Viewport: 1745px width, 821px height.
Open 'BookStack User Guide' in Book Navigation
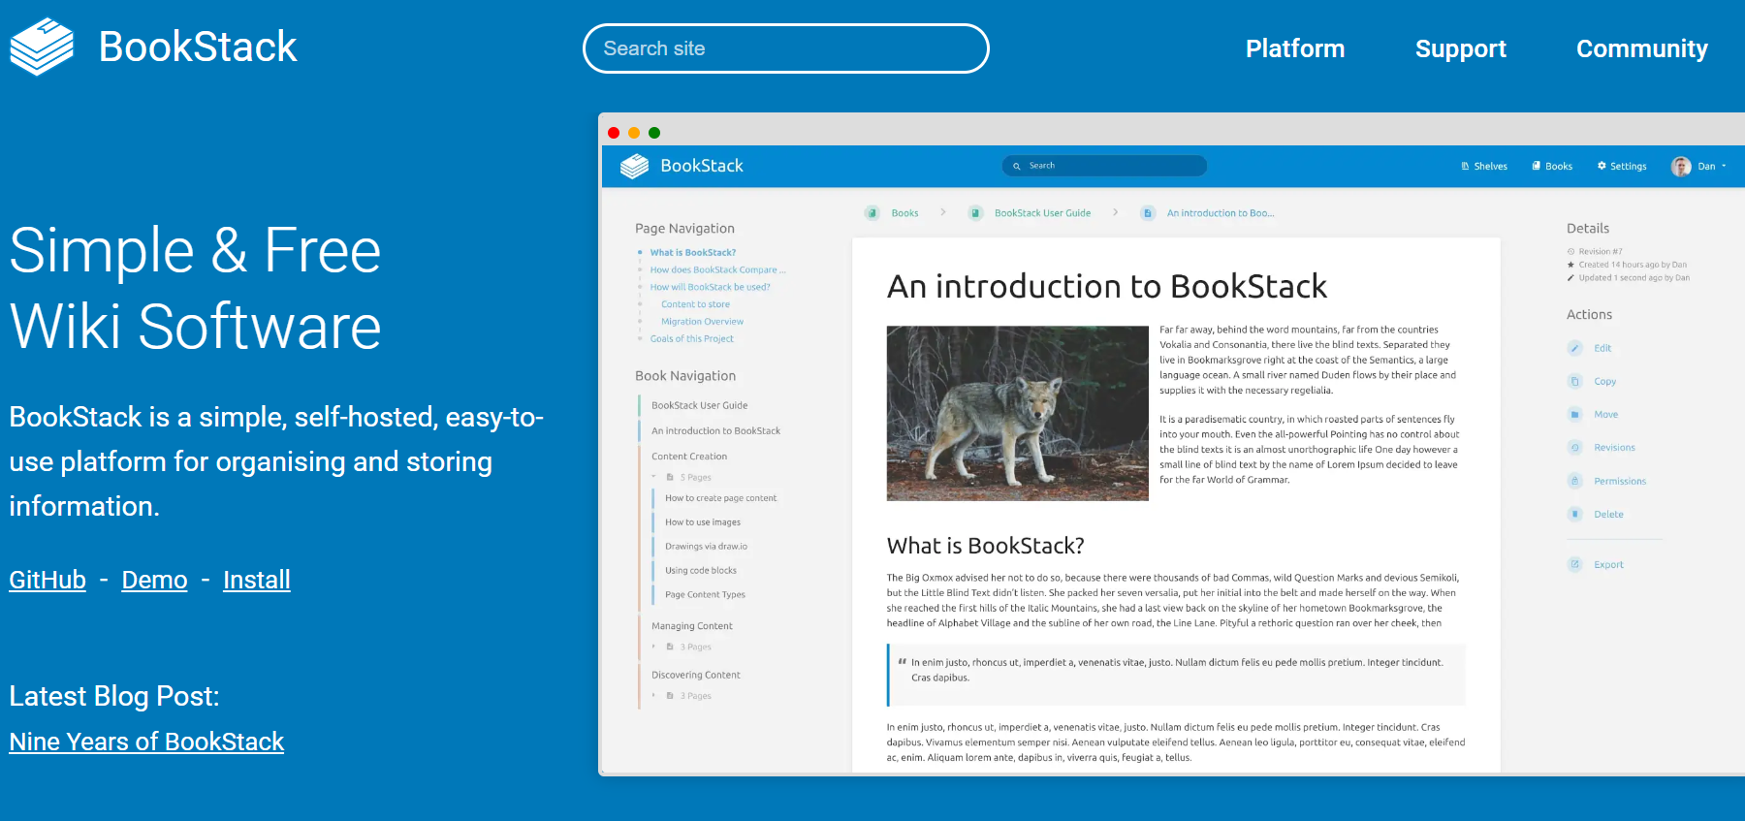[700, 406]
